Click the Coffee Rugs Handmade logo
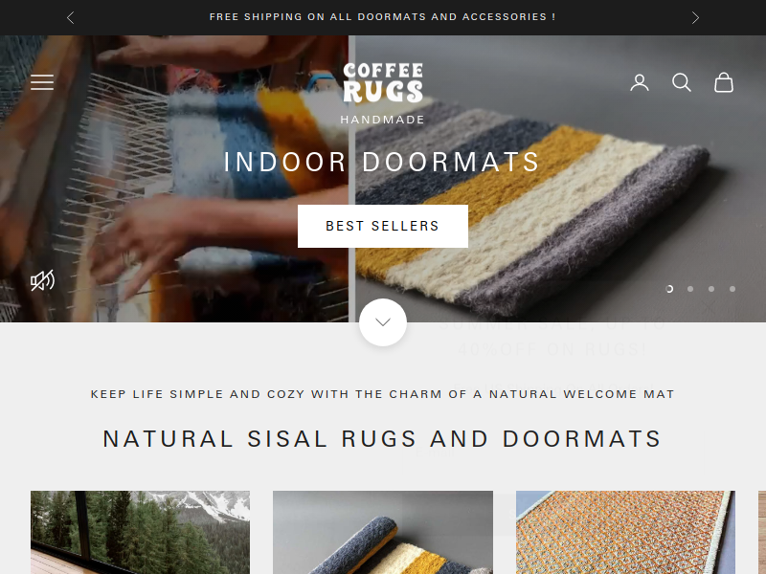Screen dimensions: 766x574 tap(382, 93)
